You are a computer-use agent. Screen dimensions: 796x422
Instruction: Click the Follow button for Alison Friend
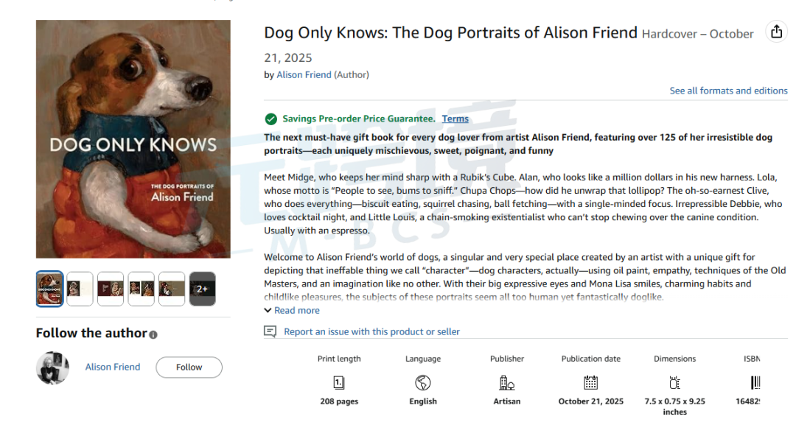click(x=189, y=368)
